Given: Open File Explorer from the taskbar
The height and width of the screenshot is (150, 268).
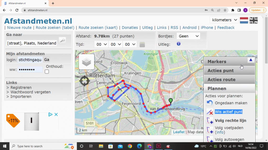Looking at the screenshot, I should pyautogui.click(x=101, y=146).
